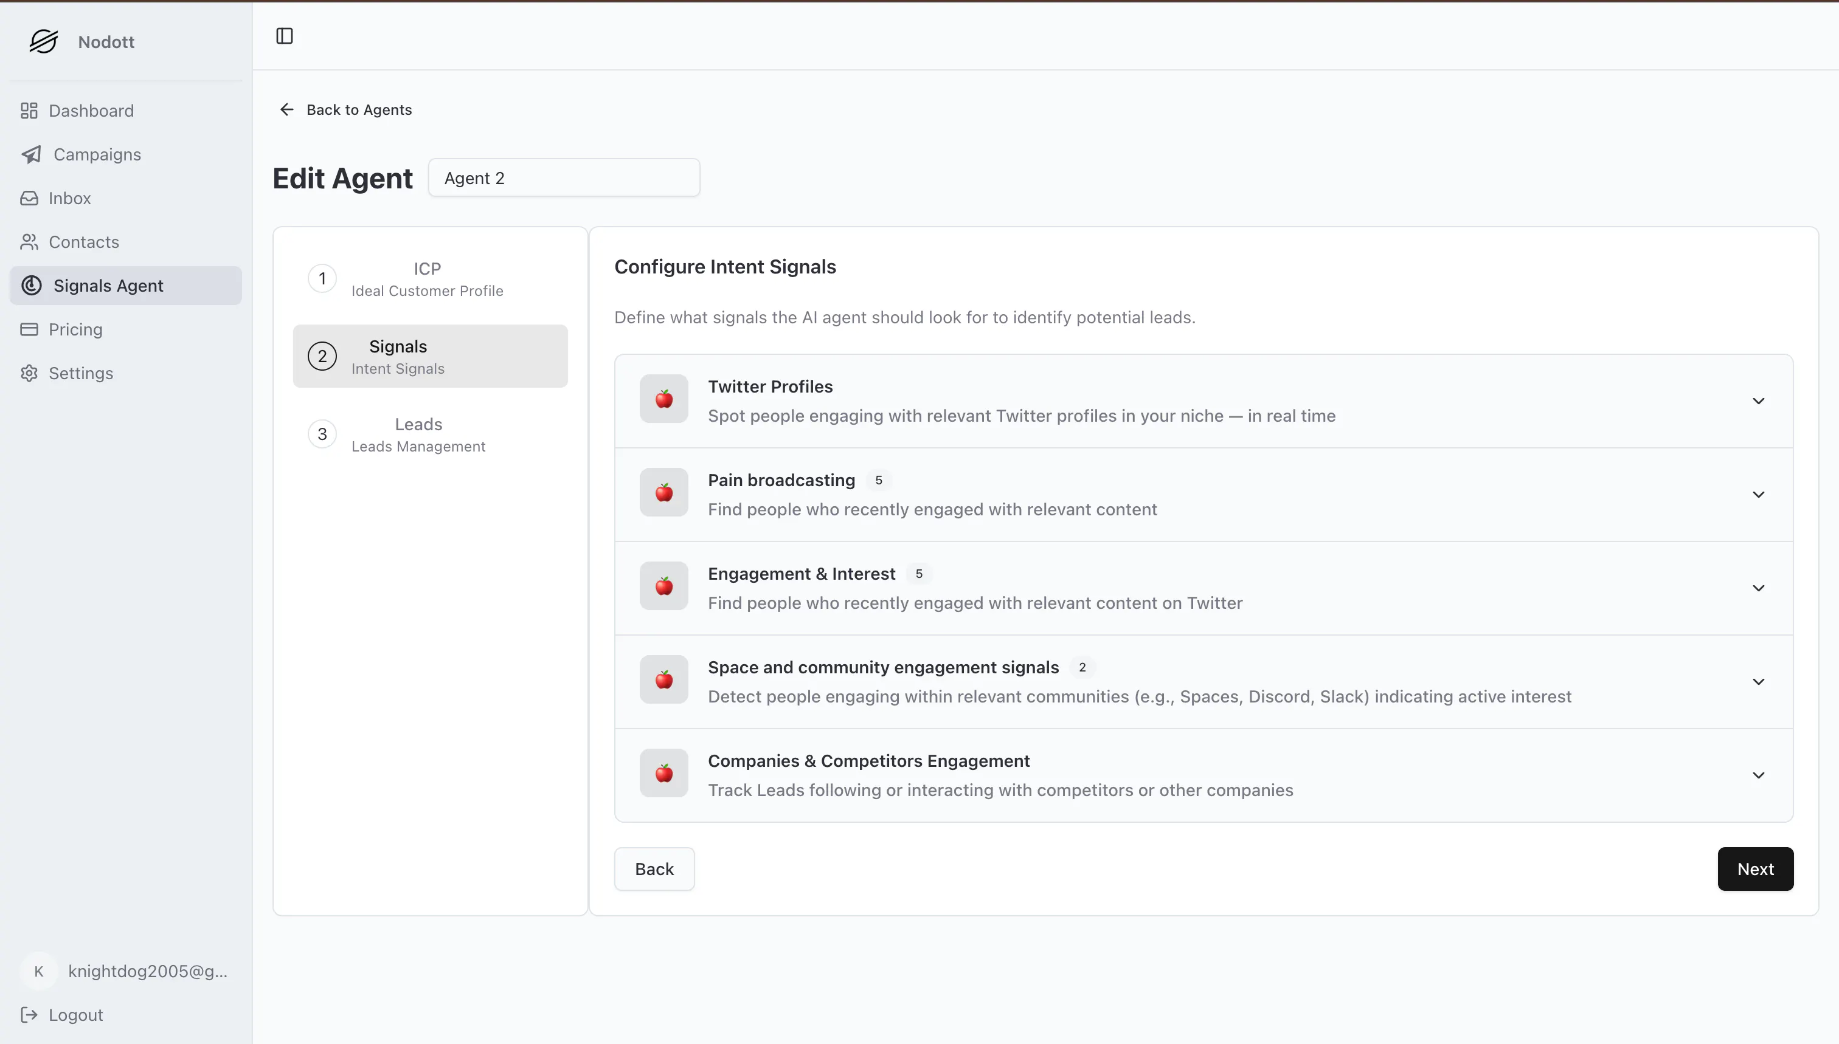Image resolution: width=1839 pixels, height=1044 pixels.
Task: Click the Inbox tray icon
Action: pos(29,198)
